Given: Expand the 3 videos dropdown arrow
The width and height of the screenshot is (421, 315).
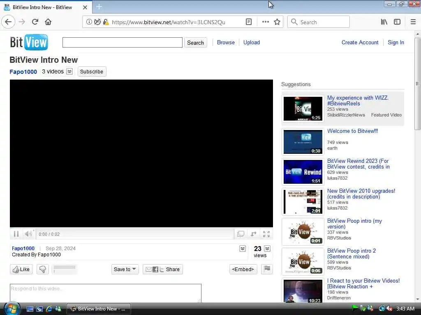Looking at the screenshot, I should 69,71.
